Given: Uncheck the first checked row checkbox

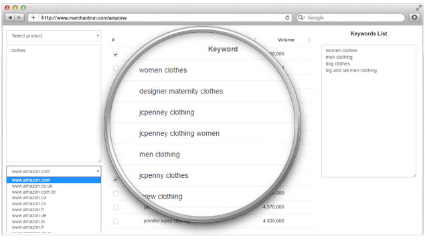Looking at the screenshot, I should (x=116, y=54).
